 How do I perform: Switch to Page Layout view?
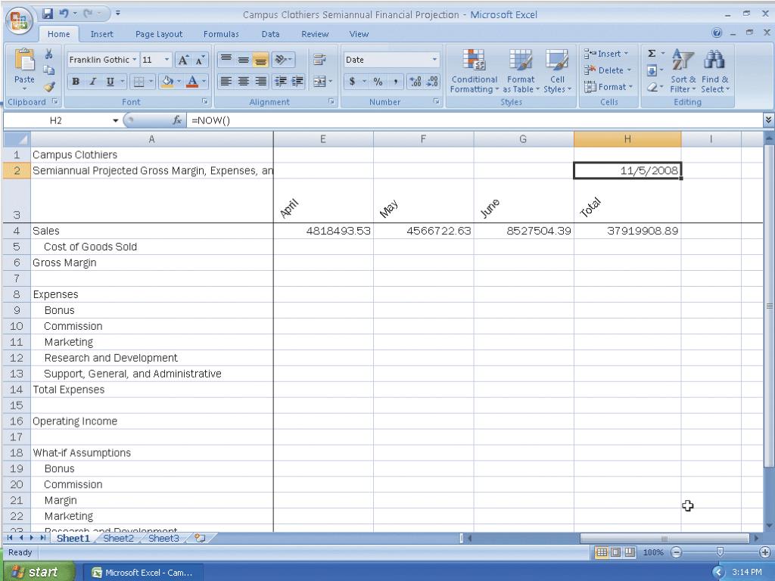(615, 552)
